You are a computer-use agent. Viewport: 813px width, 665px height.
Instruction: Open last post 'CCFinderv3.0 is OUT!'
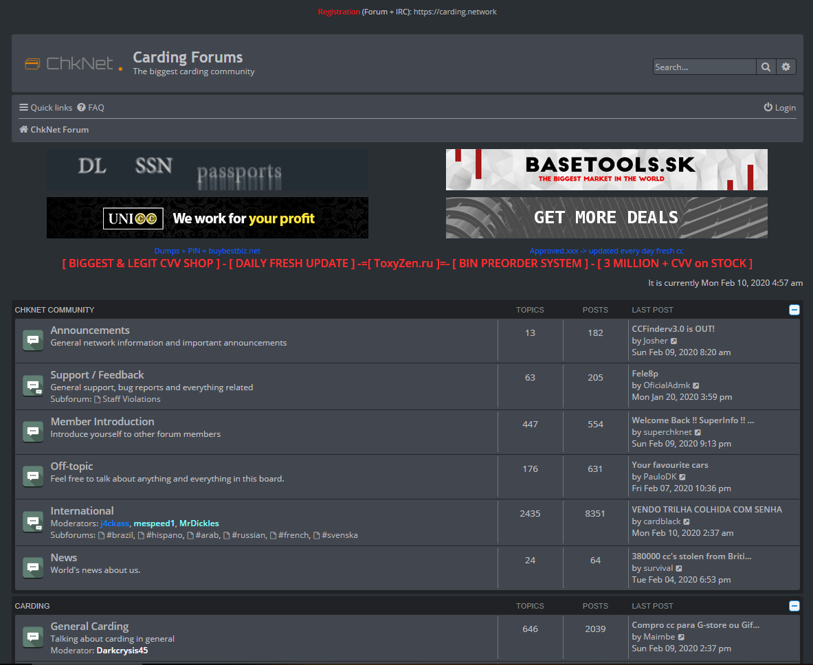click(673, 328)
